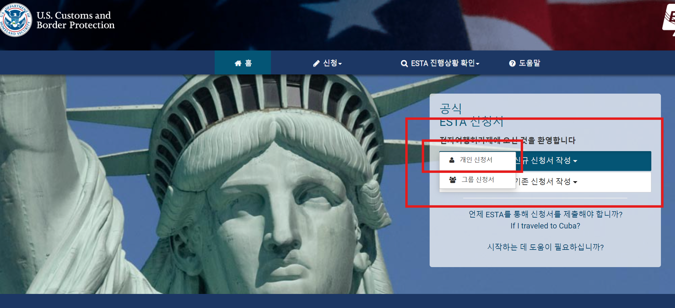Click the question mark help icon
This screenshot has width=675, height=308.
(x=512, y=63)
